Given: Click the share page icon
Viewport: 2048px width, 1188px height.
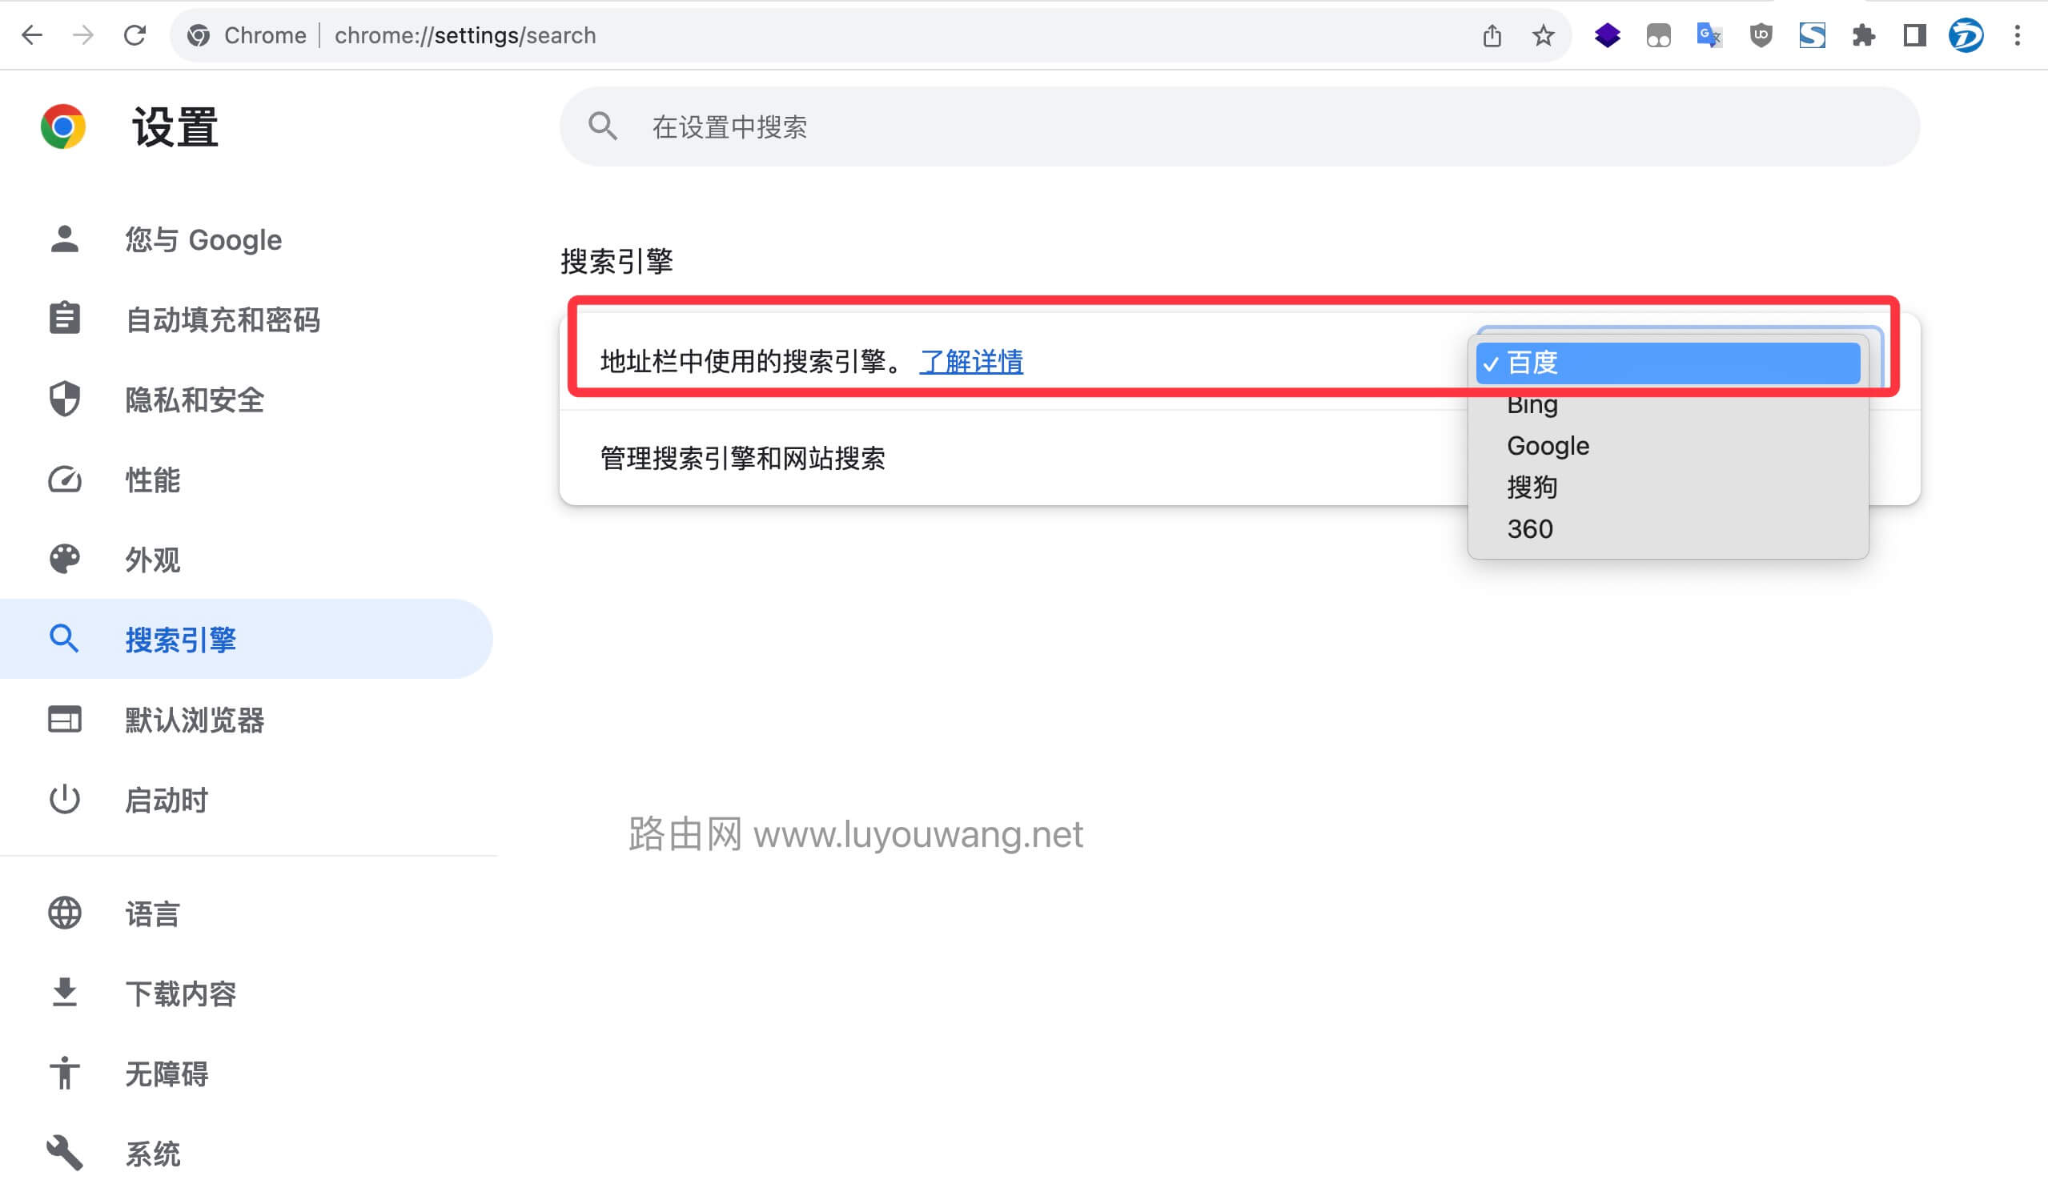Looking at the screenshot, I should pos(1492,36).
